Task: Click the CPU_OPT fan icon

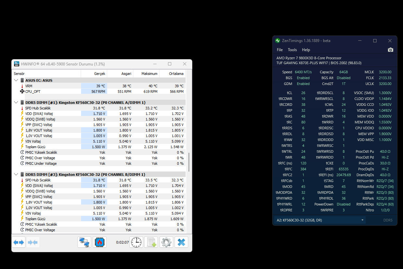Action: pos(22,92)
